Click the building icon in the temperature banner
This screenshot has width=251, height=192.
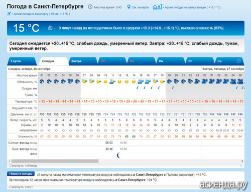(x=50, y=28)
